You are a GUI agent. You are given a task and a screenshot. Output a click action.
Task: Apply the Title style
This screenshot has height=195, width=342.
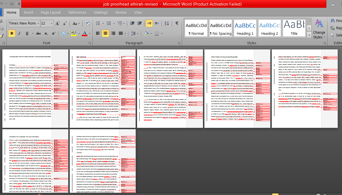pos(294,28)
